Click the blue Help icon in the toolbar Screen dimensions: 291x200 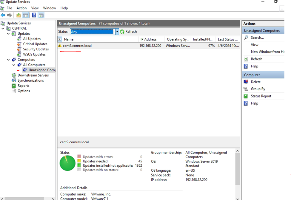(34, 15)
